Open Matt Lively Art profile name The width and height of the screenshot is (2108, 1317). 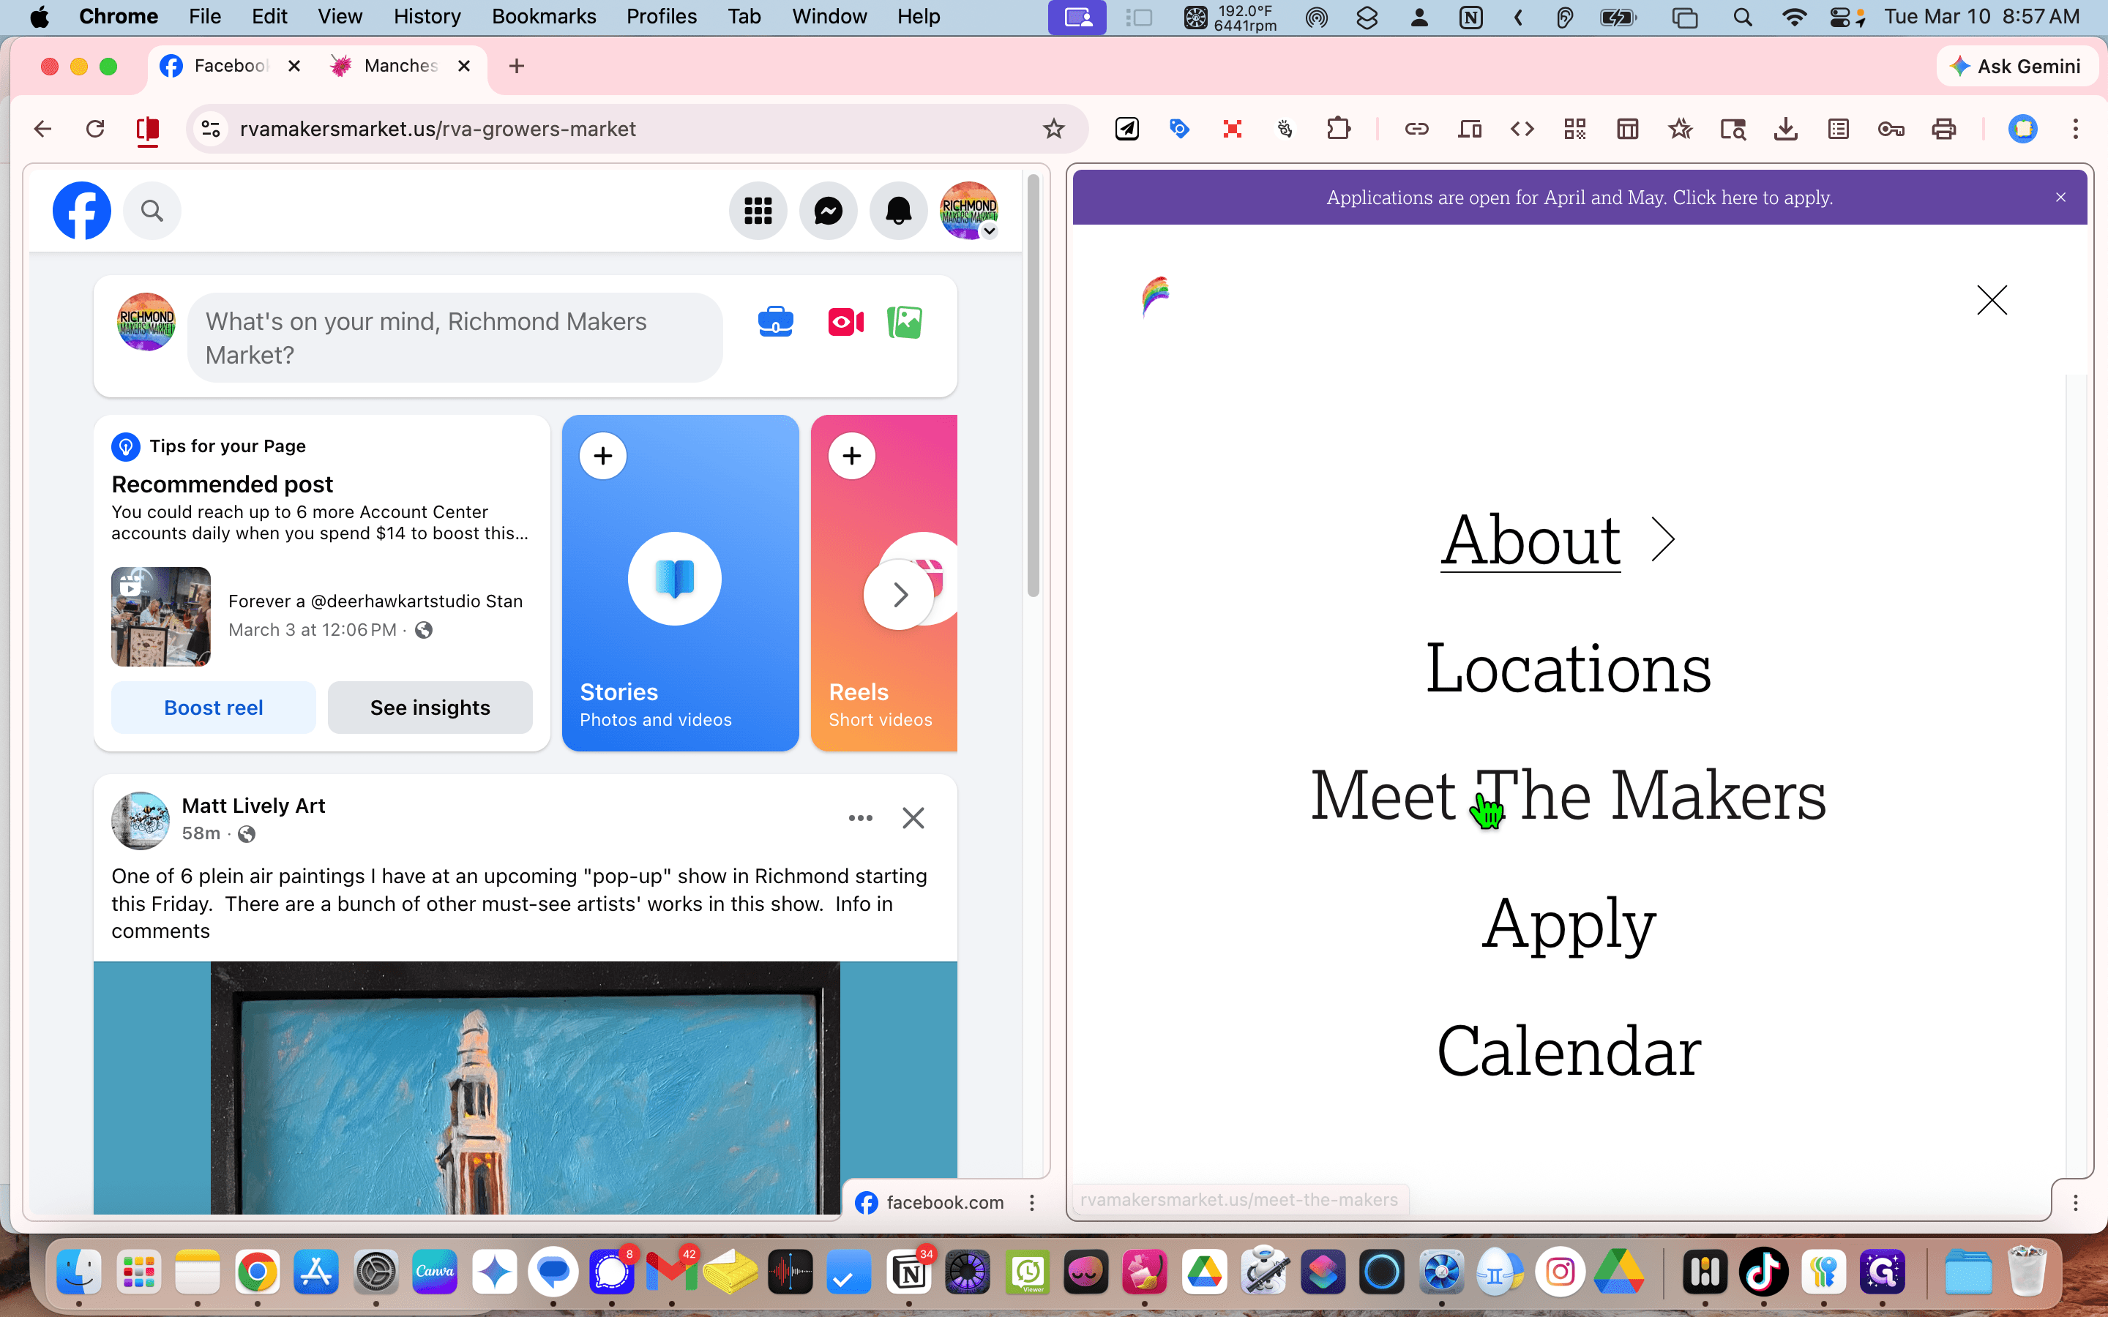253,806
